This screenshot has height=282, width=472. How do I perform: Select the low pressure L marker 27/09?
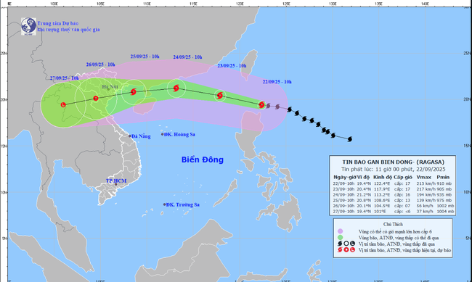63,104
